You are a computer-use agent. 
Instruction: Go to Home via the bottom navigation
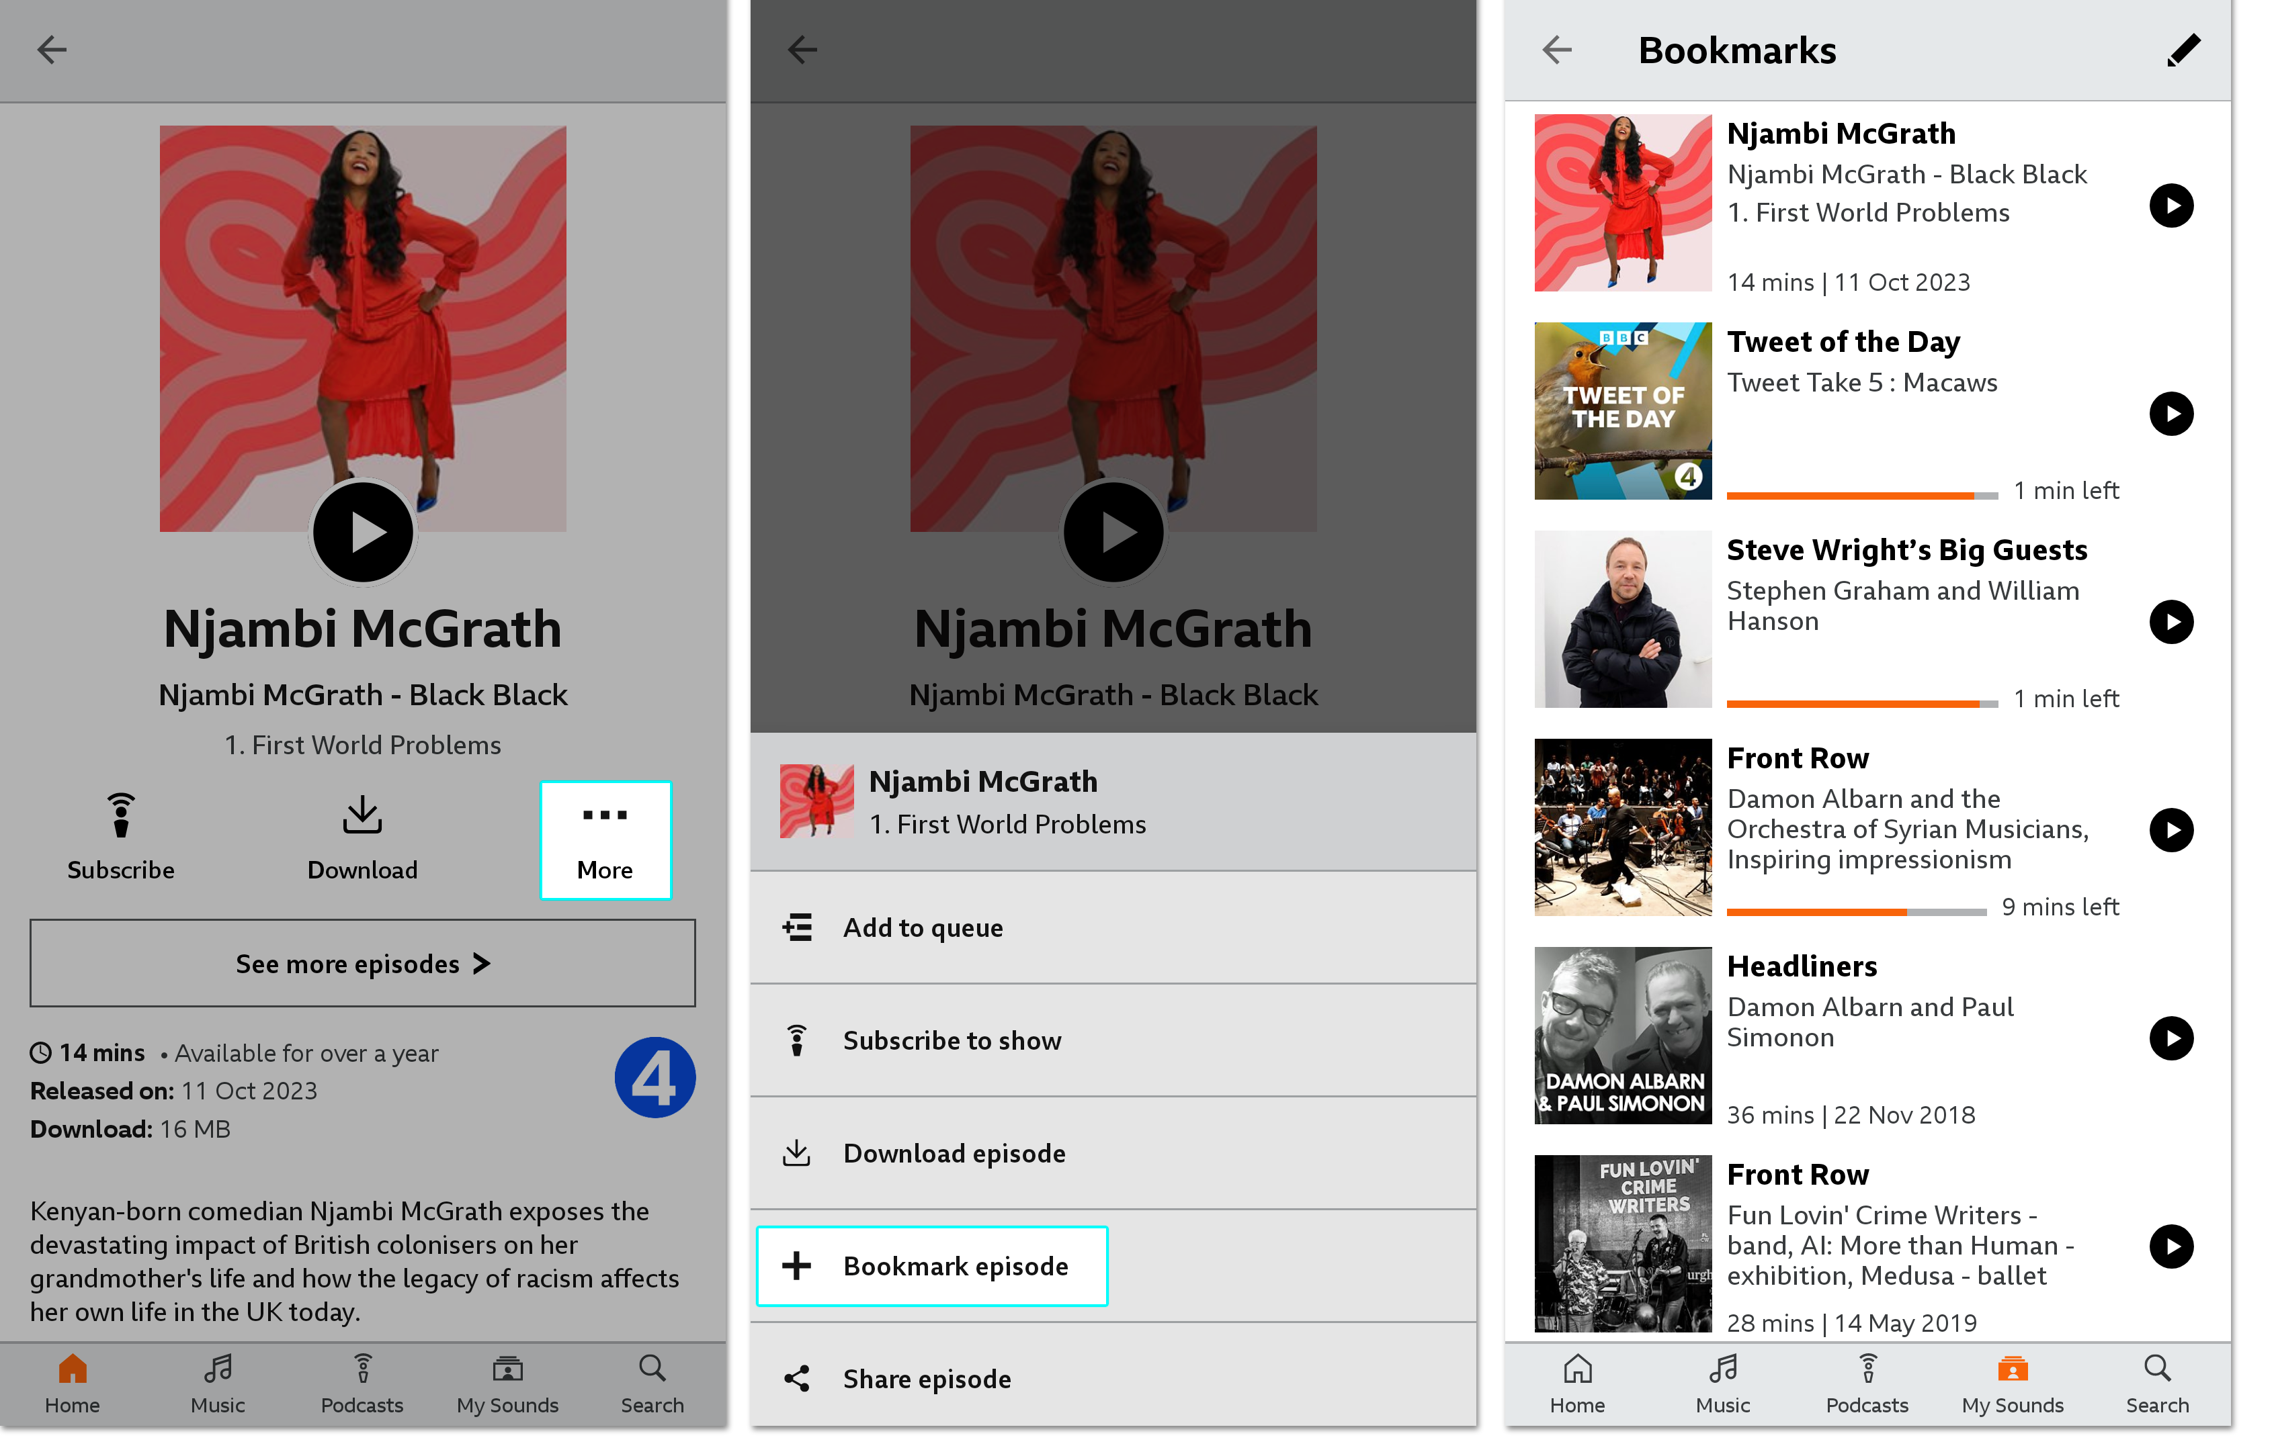point(72,1382)
